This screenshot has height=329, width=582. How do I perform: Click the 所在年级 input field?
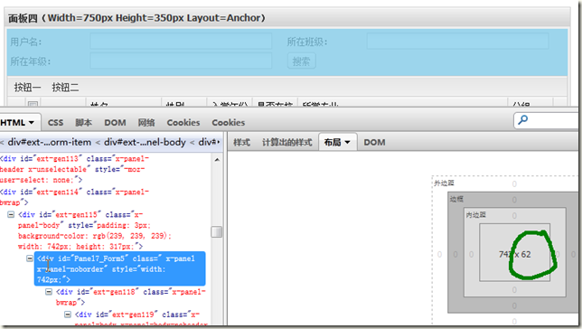click(x=181, y=61)
